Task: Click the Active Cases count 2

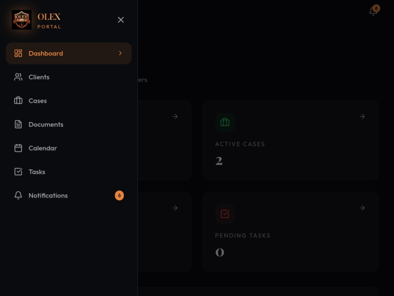Action: 219,161
